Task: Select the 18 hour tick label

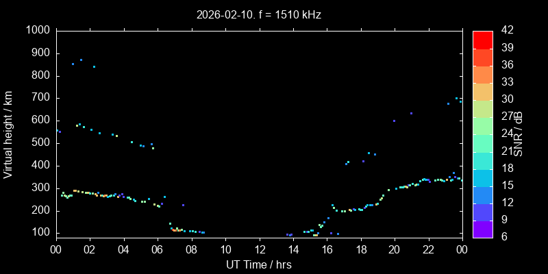Action: (361, 249)
